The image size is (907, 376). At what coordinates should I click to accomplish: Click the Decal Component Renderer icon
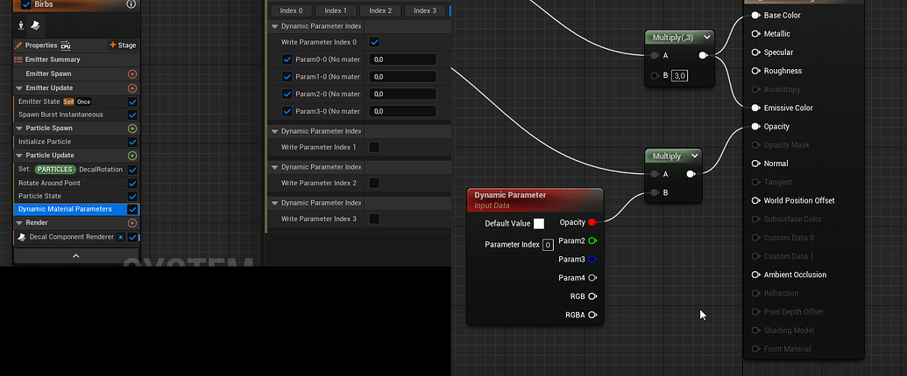(x=21, y=237)
